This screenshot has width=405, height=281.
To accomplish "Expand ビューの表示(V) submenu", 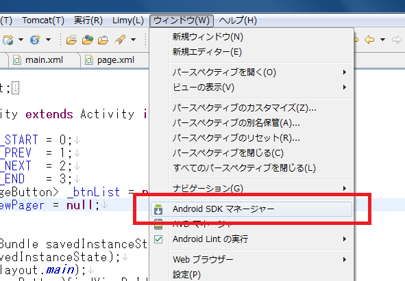I will click(x=260, y=88).
